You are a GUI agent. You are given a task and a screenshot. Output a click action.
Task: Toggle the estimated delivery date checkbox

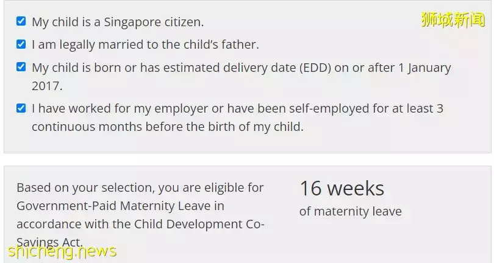pos(21,67)
